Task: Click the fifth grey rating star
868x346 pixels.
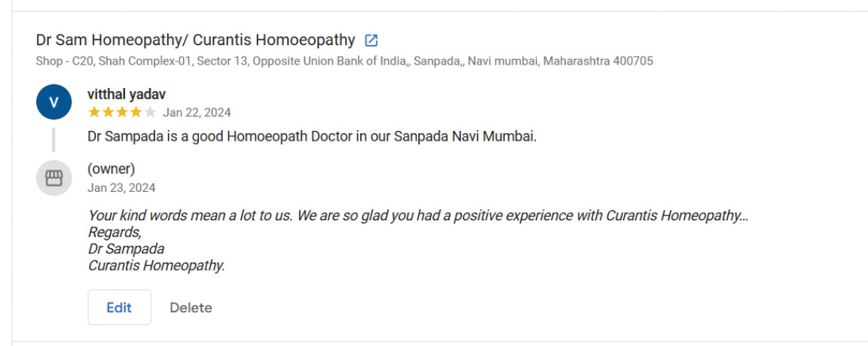Action: [150, 113]
